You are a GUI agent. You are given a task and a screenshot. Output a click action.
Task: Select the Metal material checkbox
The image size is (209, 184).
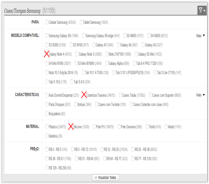click(166, 127)
